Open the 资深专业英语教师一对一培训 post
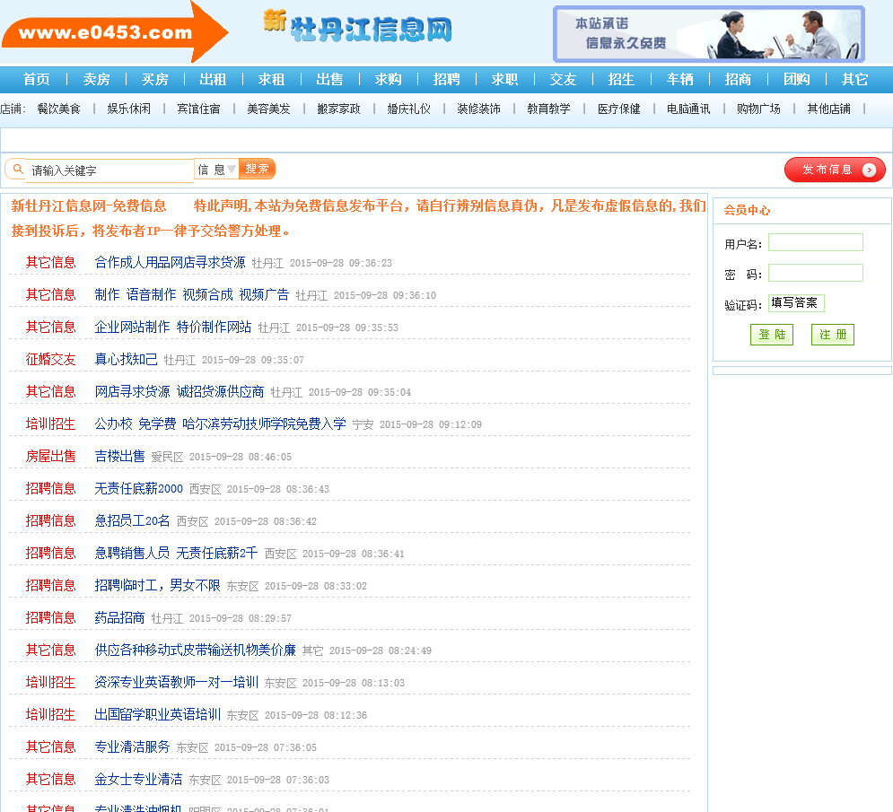Screen dimensions: 893x812 tap(177, 682)
